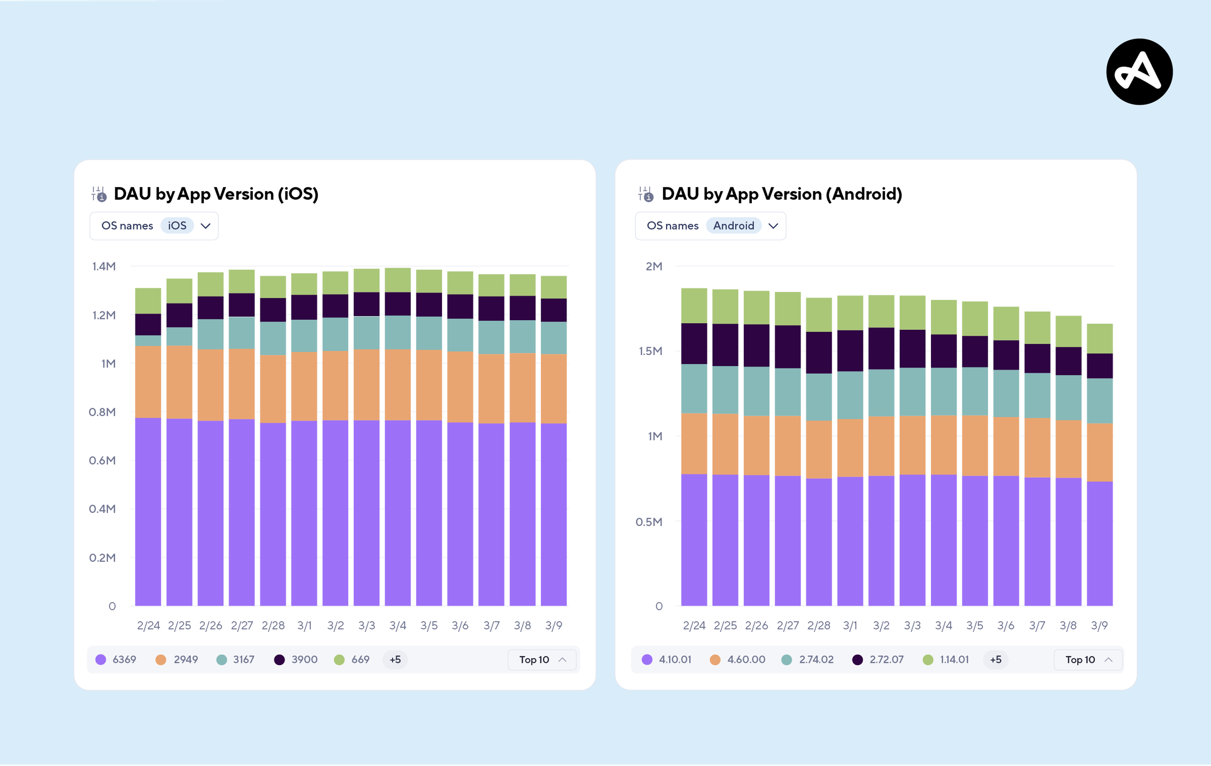Toggle legend series 3167

click(235, 659)
